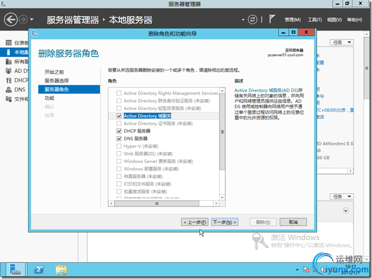This screenshot has width=372, height=279.
Task: Select the 本地服务器 icon in sidebar
Action: click(x=9, y=52)
